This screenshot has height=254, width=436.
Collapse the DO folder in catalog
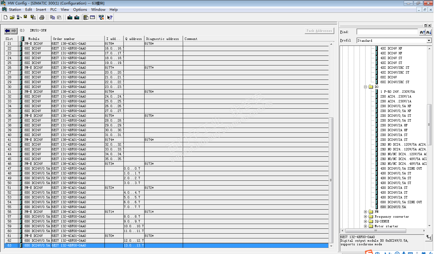click(366, 87)
